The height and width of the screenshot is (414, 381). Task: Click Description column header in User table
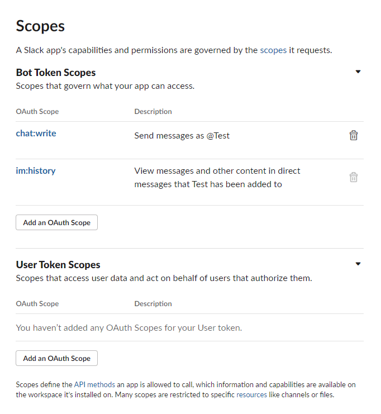click(x=153, y=303)
